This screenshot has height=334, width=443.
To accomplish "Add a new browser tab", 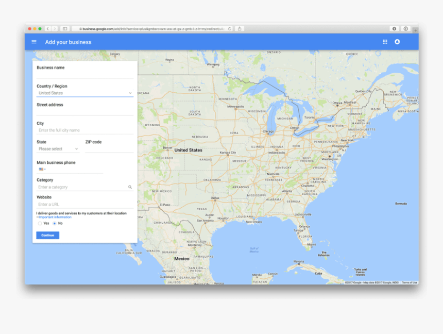I will point(415,30).
